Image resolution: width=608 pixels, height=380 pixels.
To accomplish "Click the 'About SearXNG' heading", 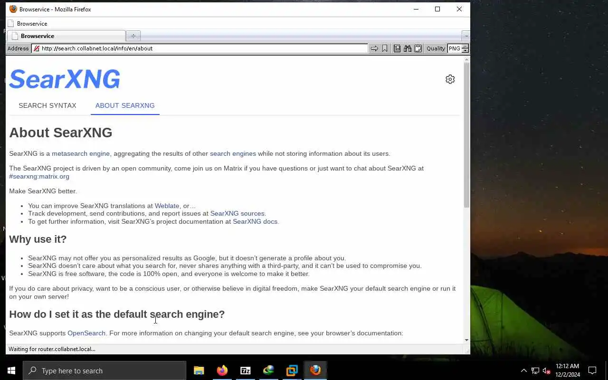I will pos(61,133).
